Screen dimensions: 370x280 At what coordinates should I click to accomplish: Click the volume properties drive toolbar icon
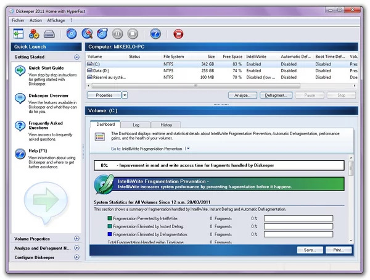click(x=49, y=34)
